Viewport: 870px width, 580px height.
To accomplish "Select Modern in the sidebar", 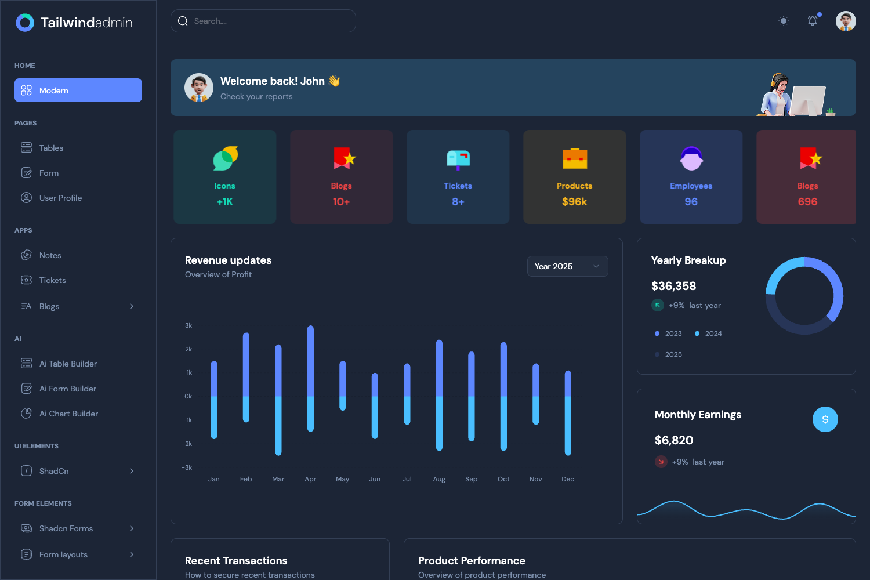I will coord(78,90).
